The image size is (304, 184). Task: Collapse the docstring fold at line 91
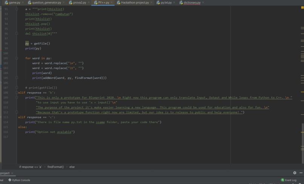(x=17, y=9)
